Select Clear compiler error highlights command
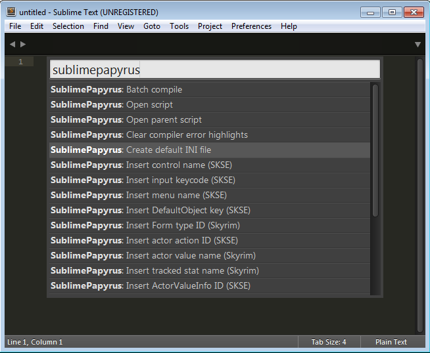Image resolution: width=430 pixels, height=353 pixels. coord(210,135)
